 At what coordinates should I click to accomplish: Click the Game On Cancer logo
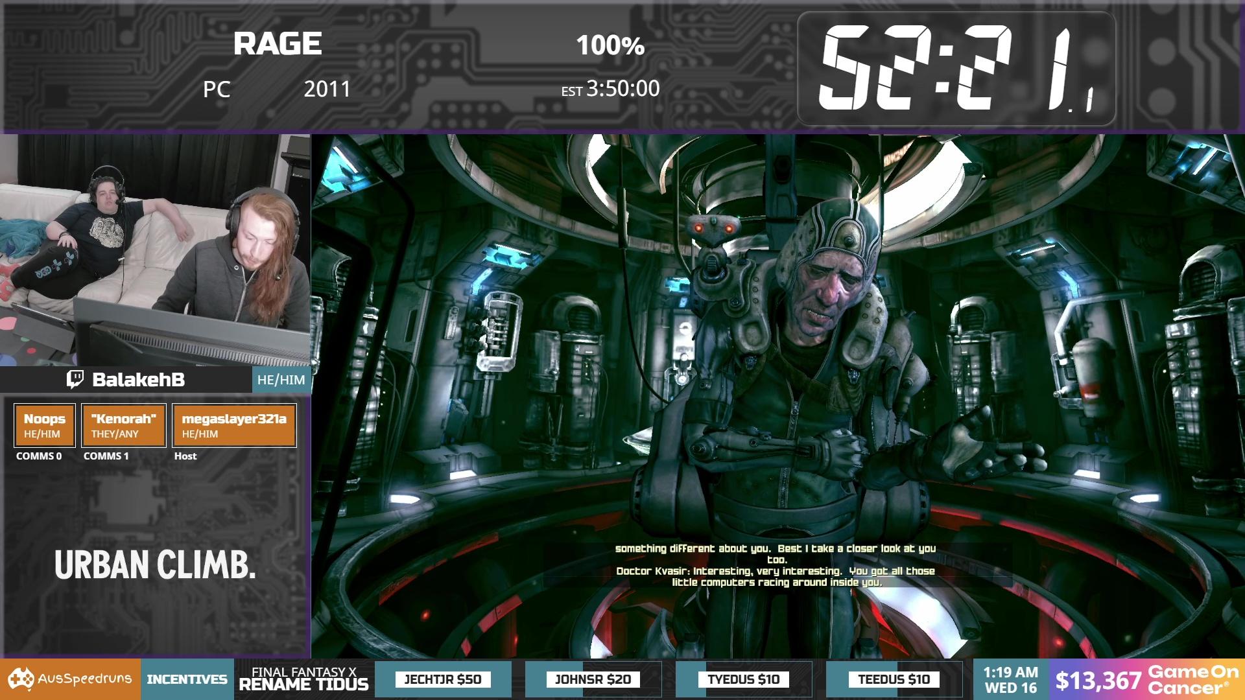[x=1193, y=679]
